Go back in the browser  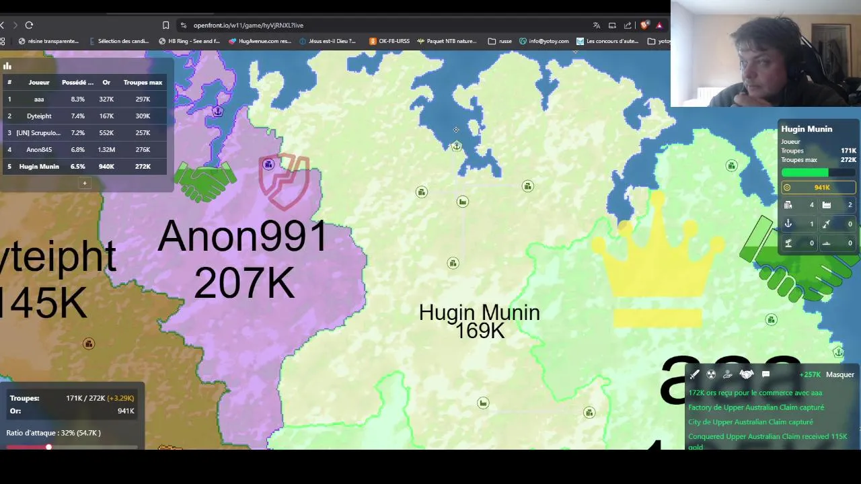pyautogui.click(x=3, y=25)
